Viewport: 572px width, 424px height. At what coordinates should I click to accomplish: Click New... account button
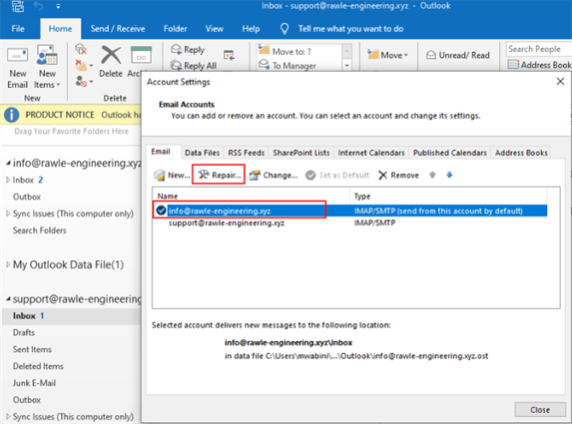click(x=172, y=176)
